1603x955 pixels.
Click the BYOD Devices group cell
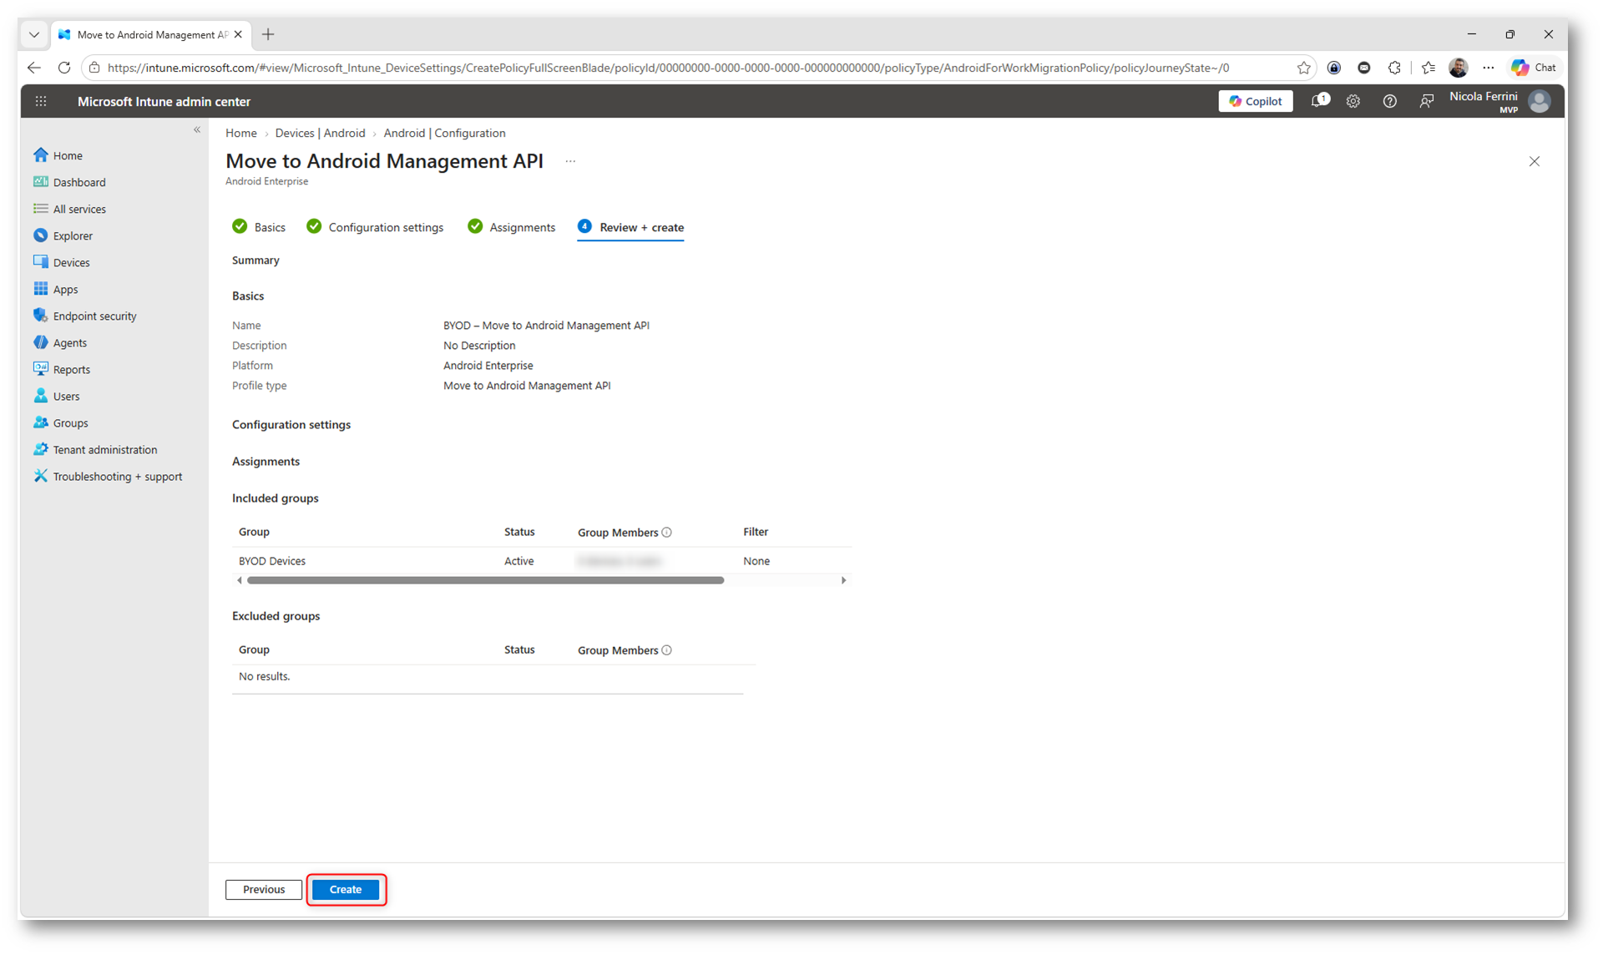(272, 561)
